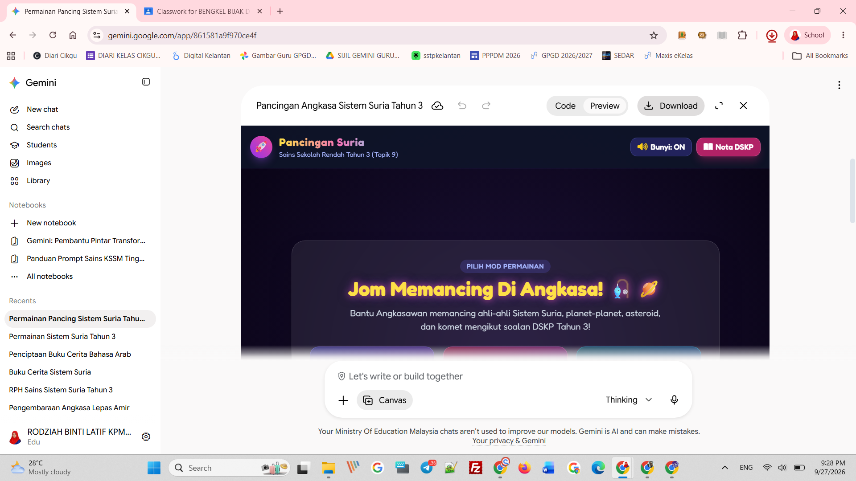Open FileZilla from the taskbar
This screenshot has height=481, width=856.
pos(475,468)
